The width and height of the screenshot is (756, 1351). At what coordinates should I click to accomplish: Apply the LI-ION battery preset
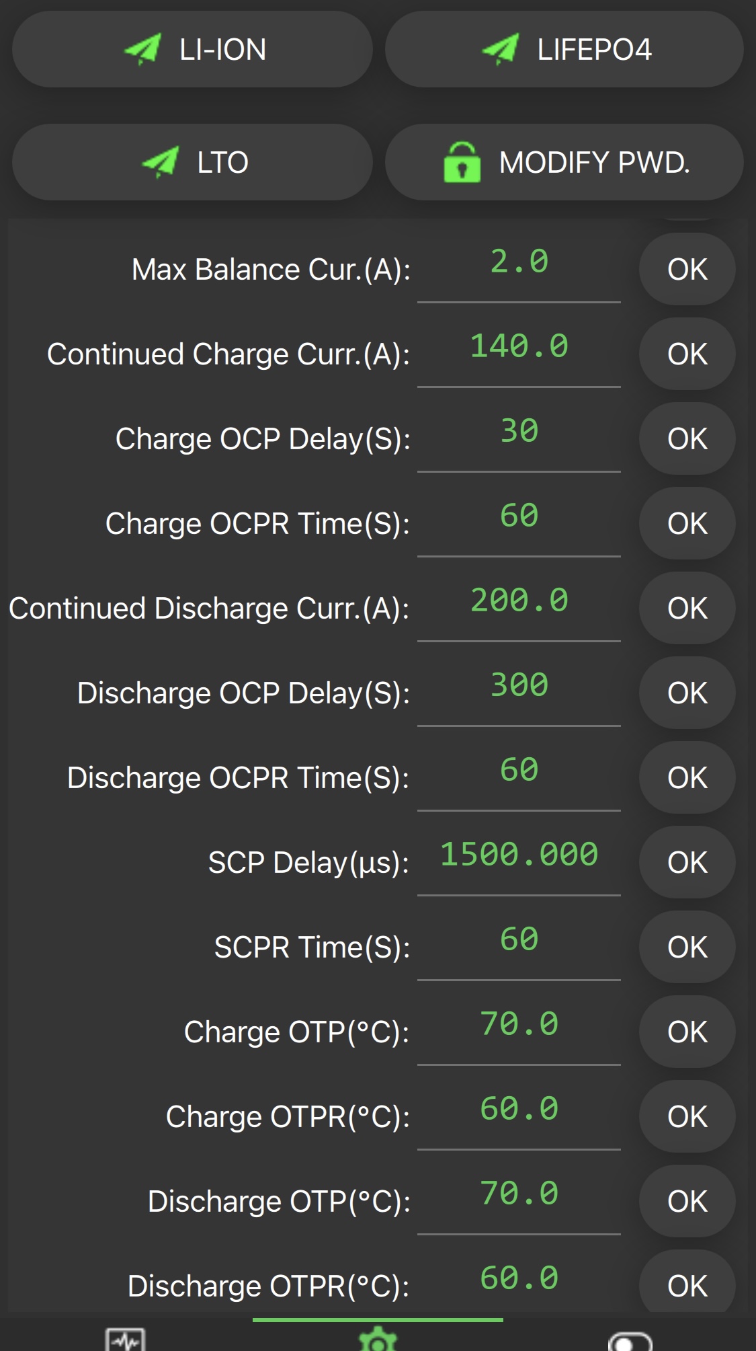click(192, 49)
